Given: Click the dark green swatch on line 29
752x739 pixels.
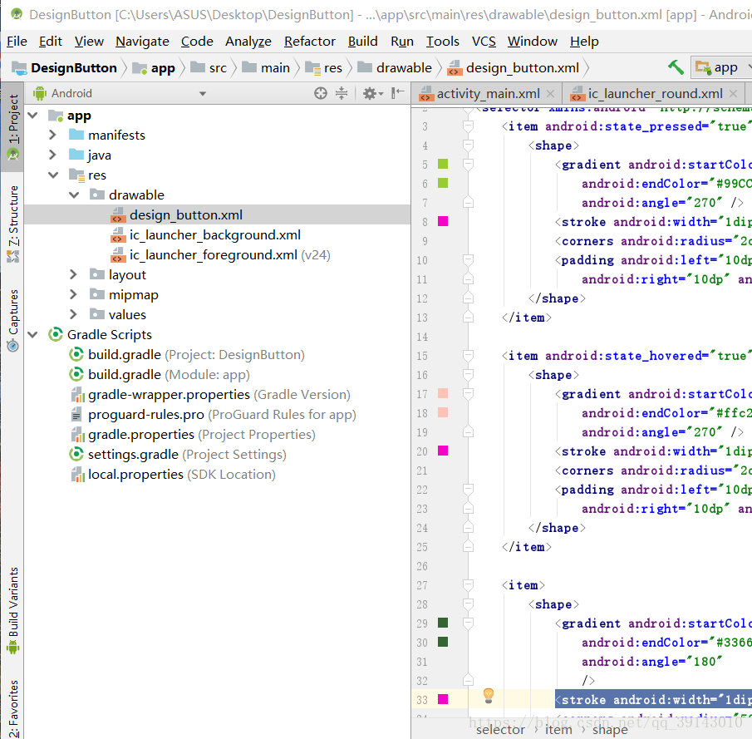Looking at the screenshot, I should [443, 623].
